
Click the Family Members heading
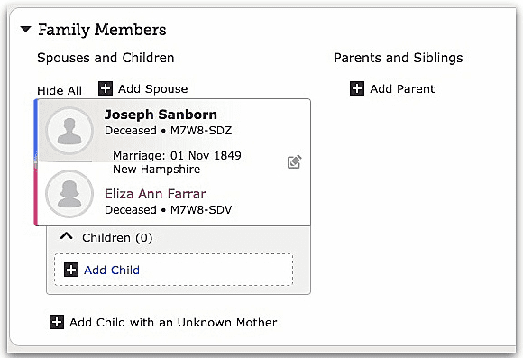102,30
